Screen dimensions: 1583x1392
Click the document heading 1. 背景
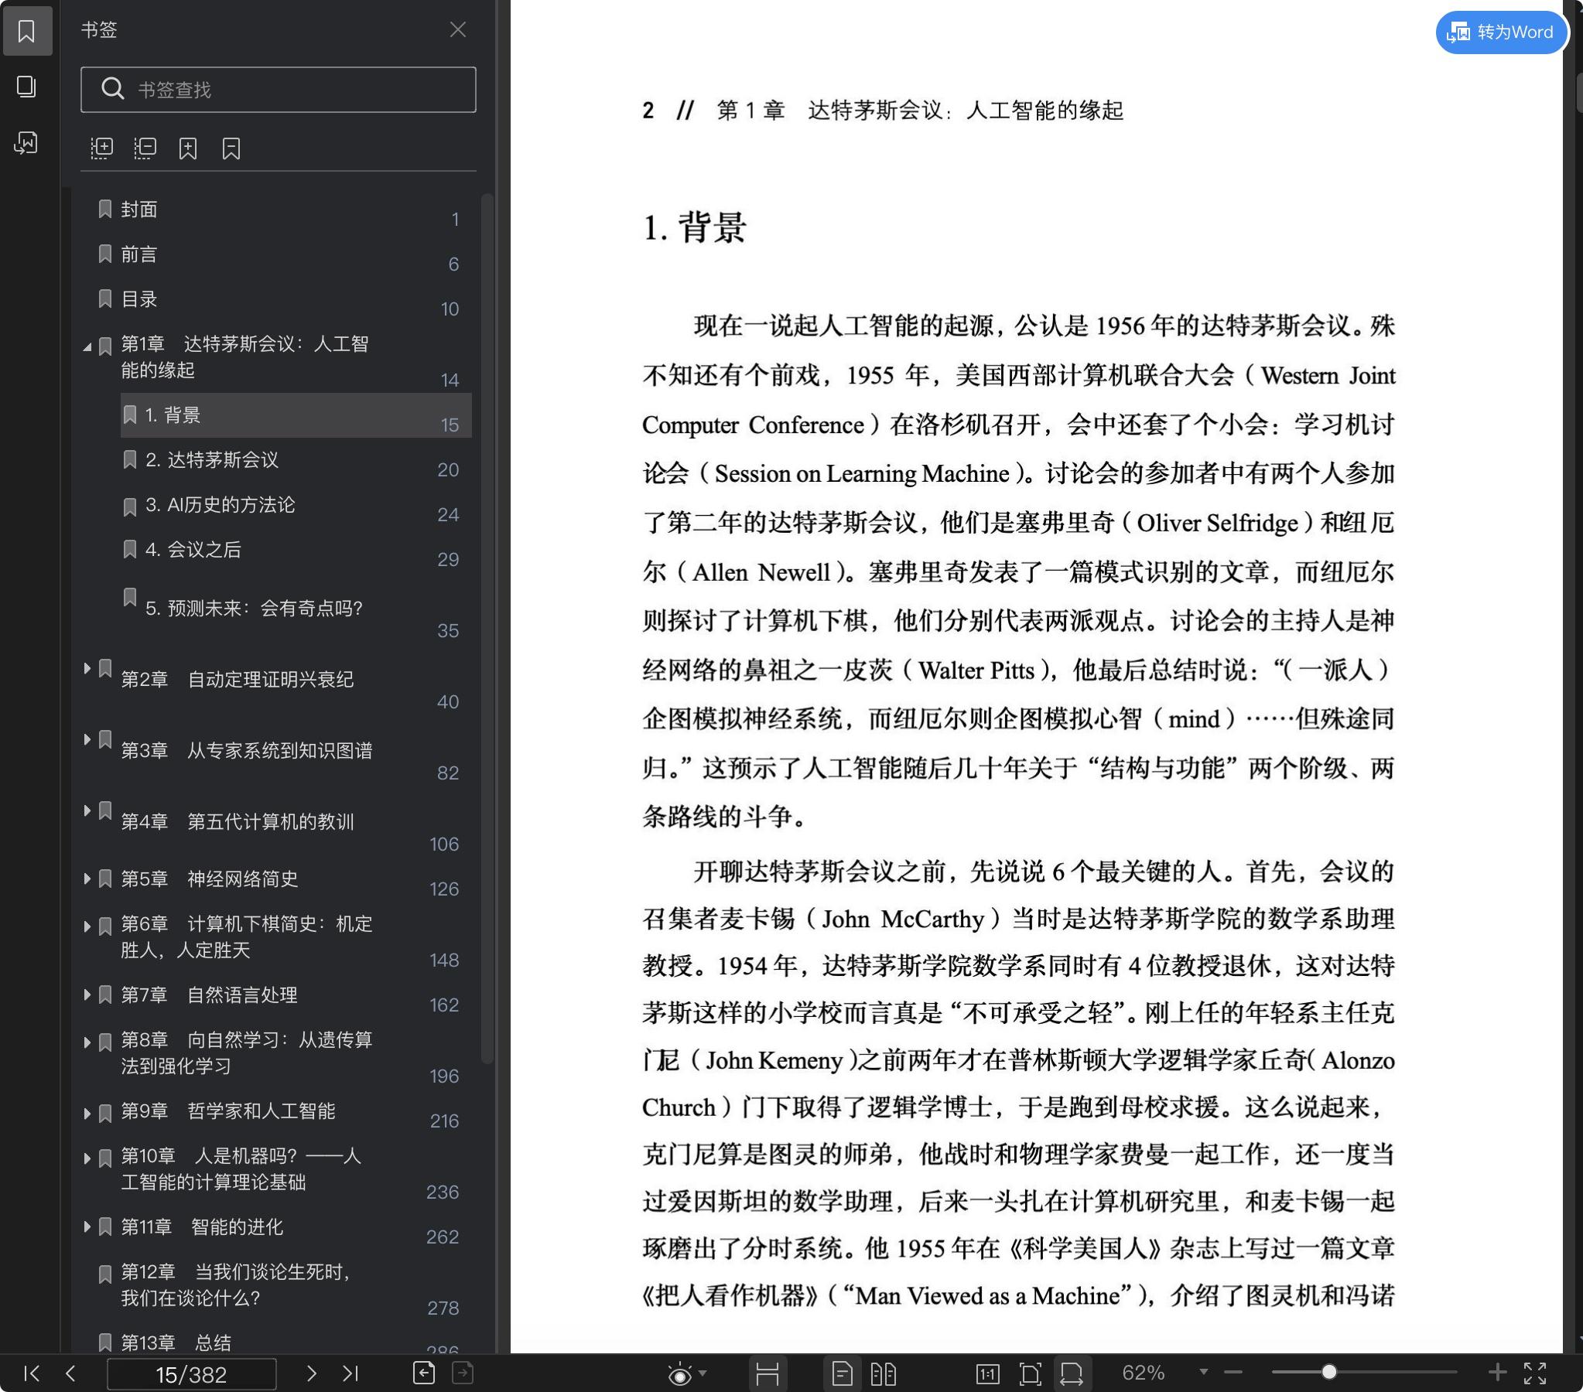[694, 227]
